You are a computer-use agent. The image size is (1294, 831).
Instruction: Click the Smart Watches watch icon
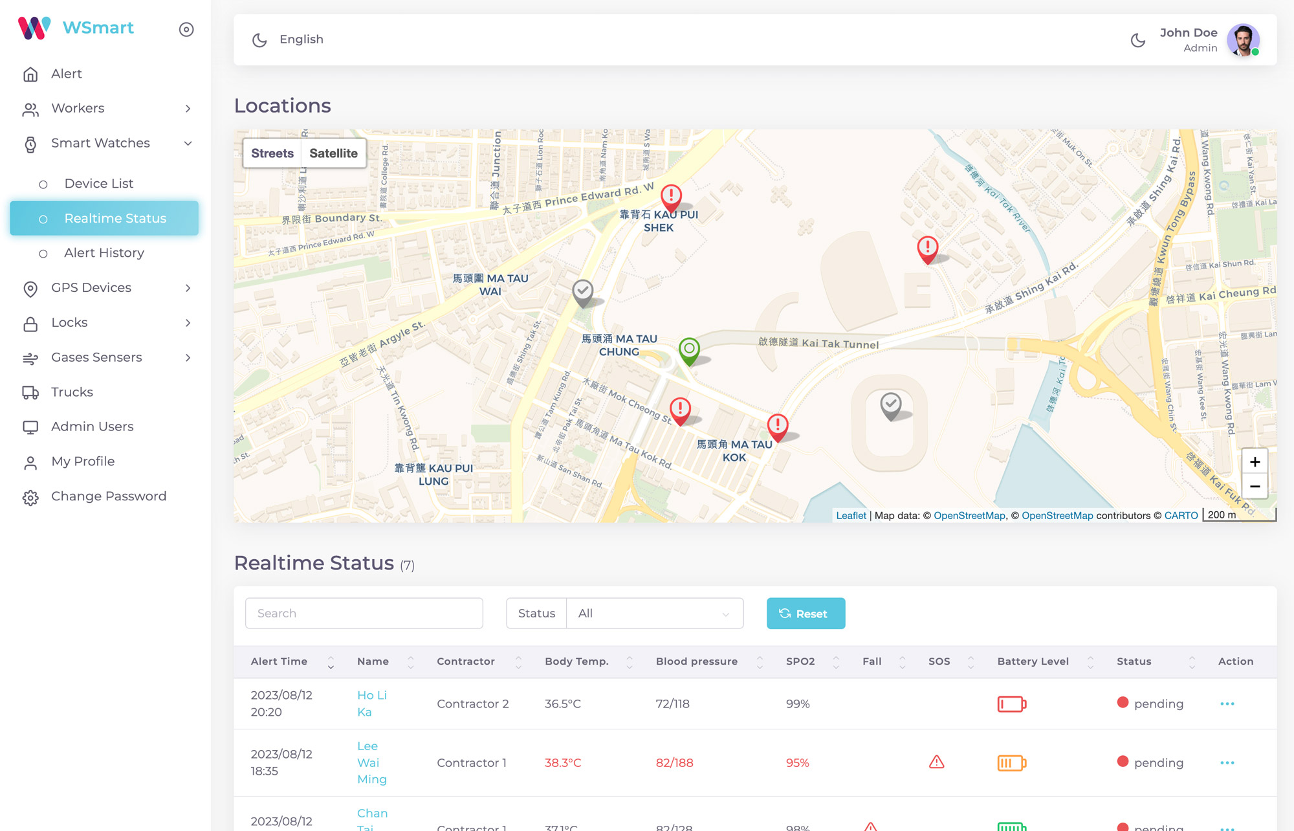pos(30,144)
